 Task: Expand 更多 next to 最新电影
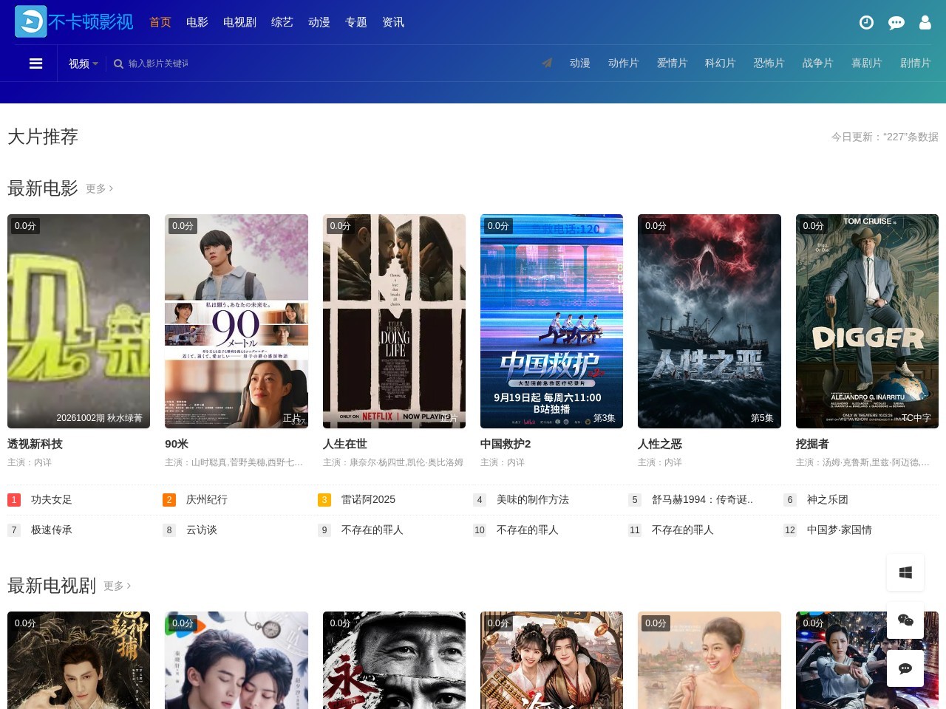tap(99, 189)
